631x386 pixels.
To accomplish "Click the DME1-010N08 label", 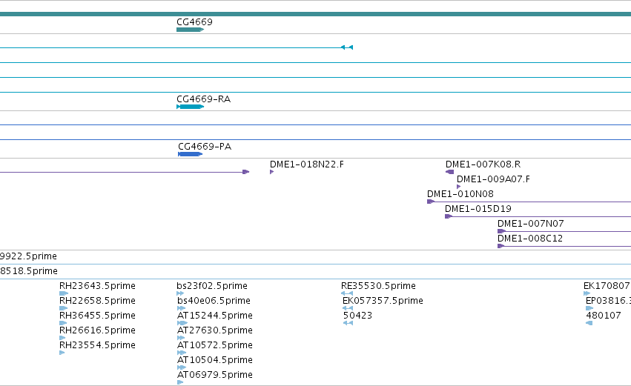I will click(460, 194).
